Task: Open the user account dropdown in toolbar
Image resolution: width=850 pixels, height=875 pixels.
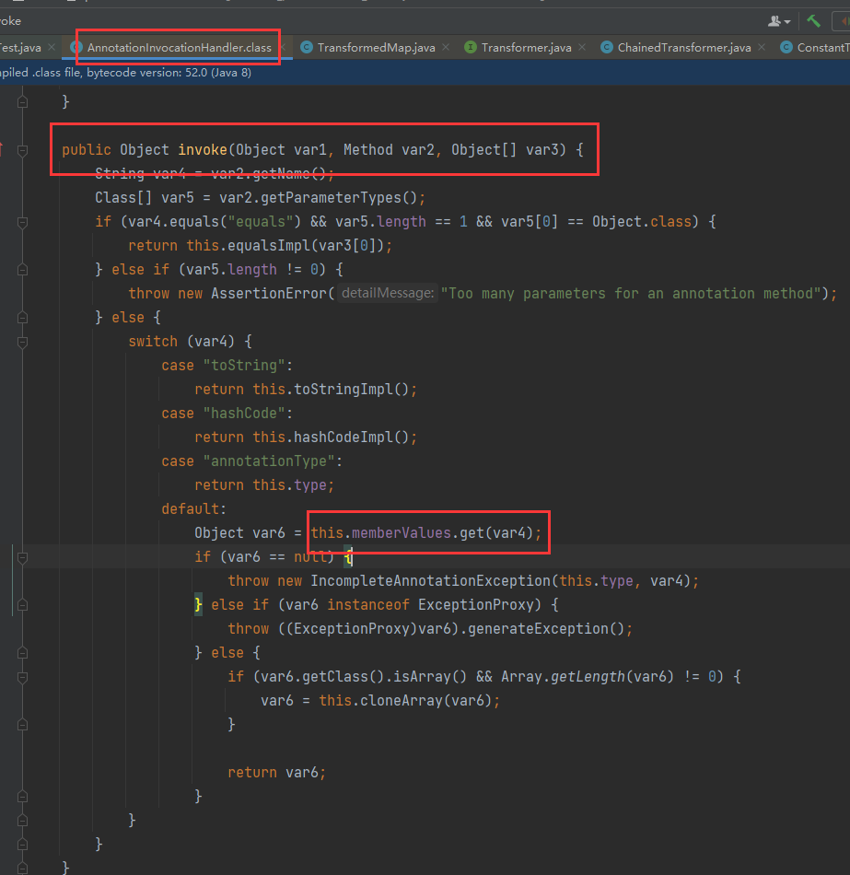Action: pyautogui.click(x=779, y=21)
